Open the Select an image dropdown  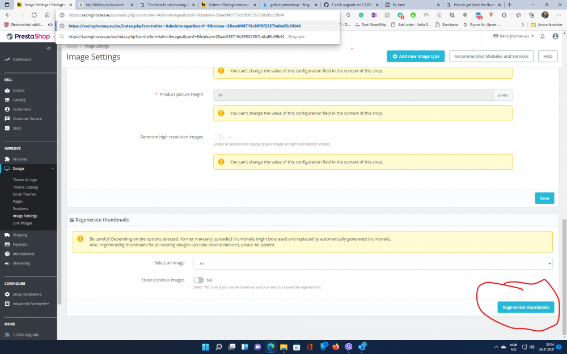pos(373,263)
